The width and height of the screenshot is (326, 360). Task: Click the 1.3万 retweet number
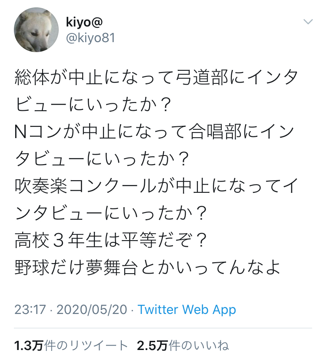point(29,346)
